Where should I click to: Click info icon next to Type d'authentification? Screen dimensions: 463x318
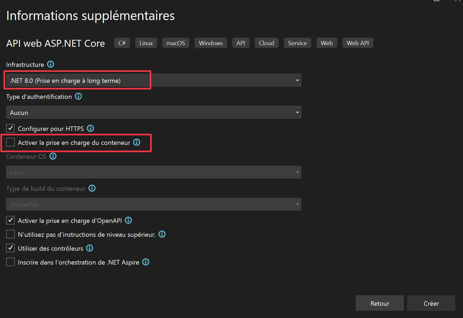(x=78, y=96)
